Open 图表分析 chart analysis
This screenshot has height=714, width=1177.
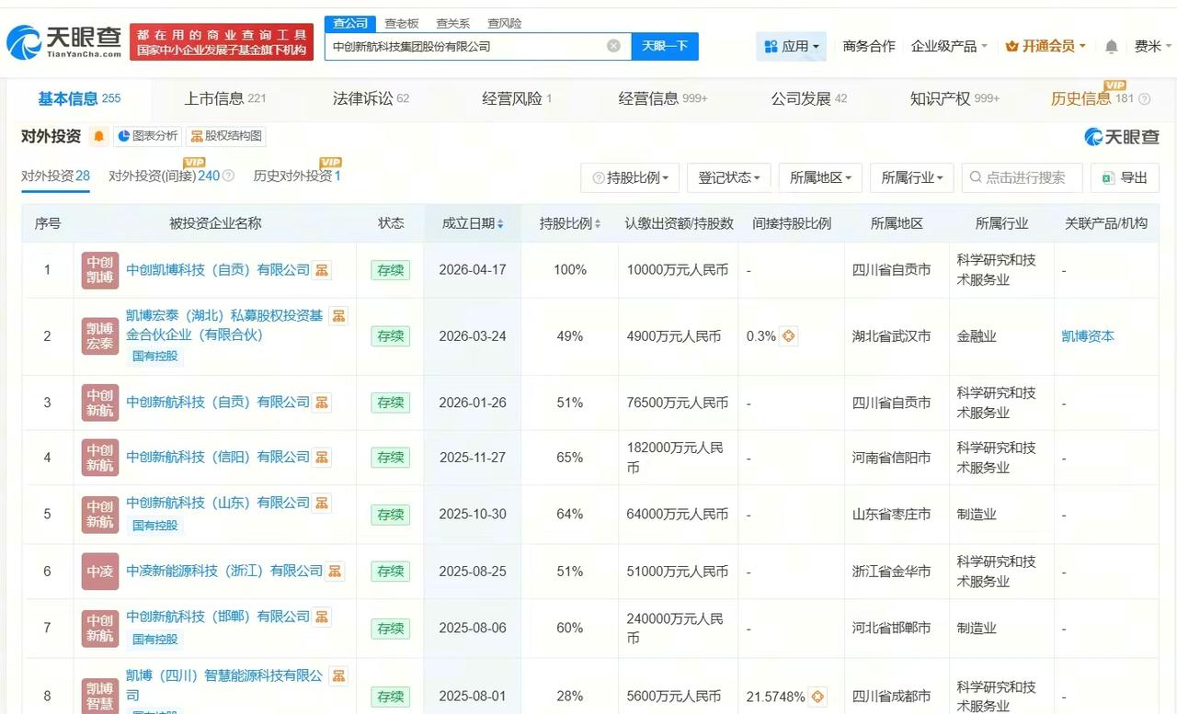[147, 136]
